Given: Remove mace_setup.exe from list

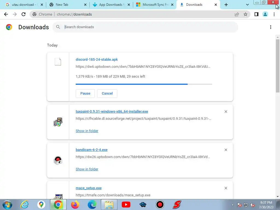Looking at the screenshot, I should point(226,188).
